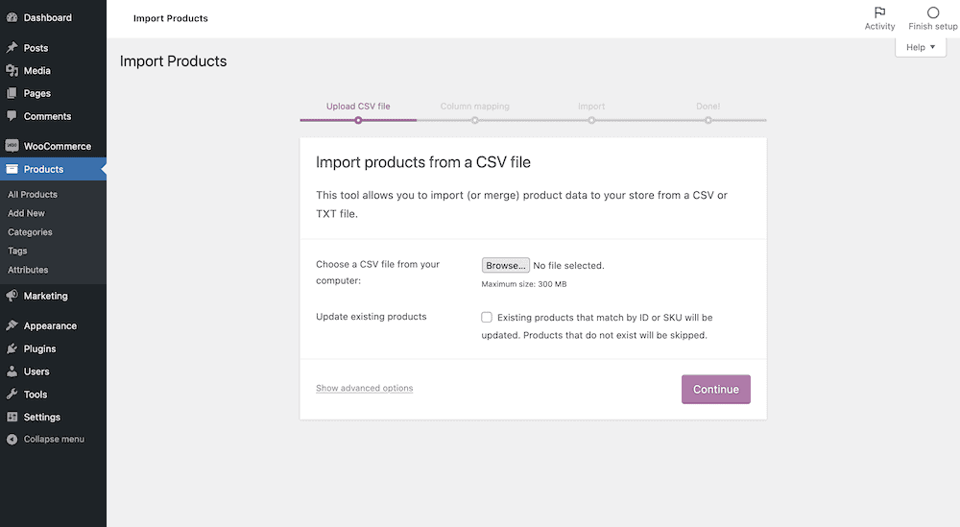The height and width of the screenshot is (527, 960).
Task: Click the Marketing megaphone icon
Action: (12, 296)
